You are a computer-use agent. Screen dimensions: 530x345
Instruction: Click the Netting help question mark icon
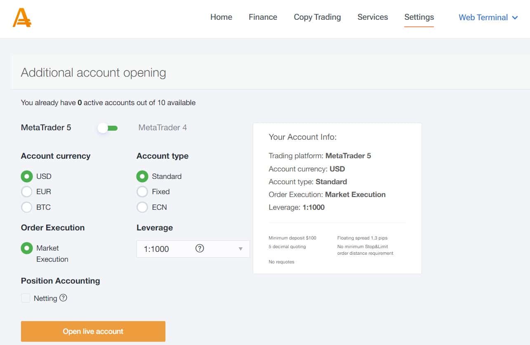pyautogui.click(x=63, y=298)
